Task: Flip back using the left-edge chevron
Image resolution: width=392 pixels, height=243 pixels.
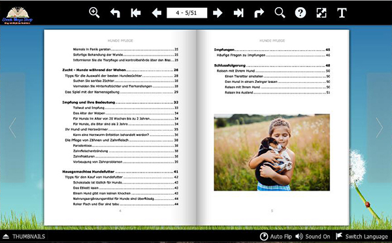Action: (x=12, y=127)
